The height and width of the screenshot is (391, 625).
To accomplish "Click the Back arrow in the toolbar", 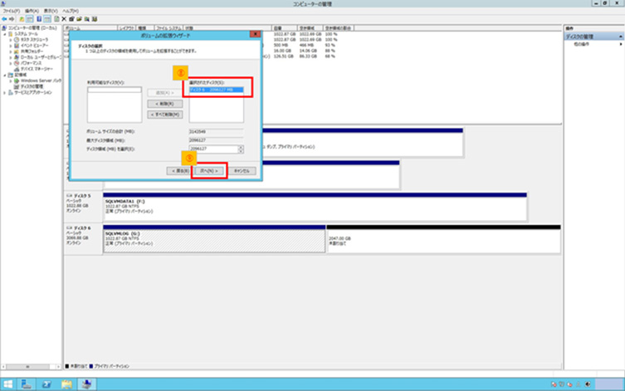I will (x=4, y=19).
